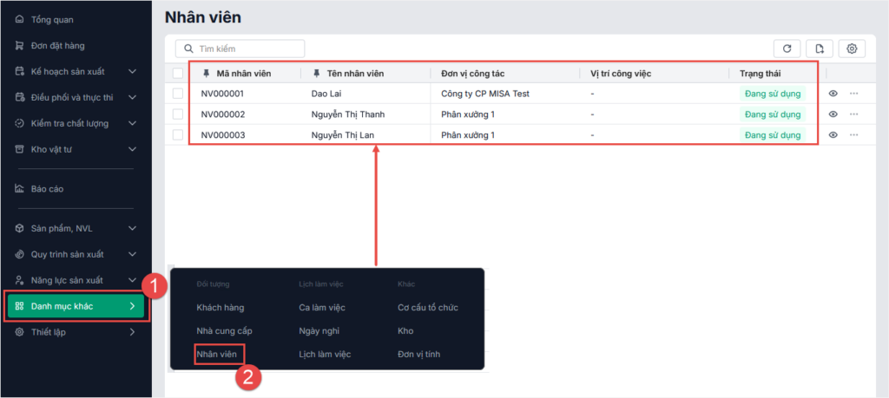Check the box for NV000002
This screenshot has height=398, width=889.
[x=178, y=114]
